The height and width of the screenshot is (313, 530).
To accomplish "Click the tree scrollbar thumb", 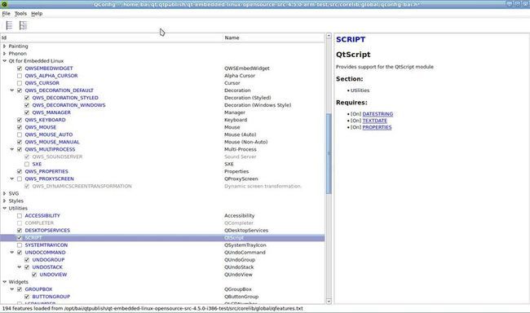I will click(329, 154).
